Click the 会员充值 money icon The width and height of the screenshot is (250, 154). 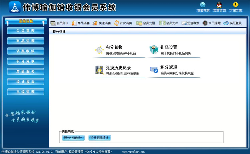point(139,23)
